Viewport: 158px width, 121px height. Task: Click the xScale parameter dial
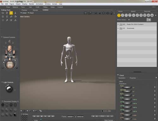click(127, 103)
